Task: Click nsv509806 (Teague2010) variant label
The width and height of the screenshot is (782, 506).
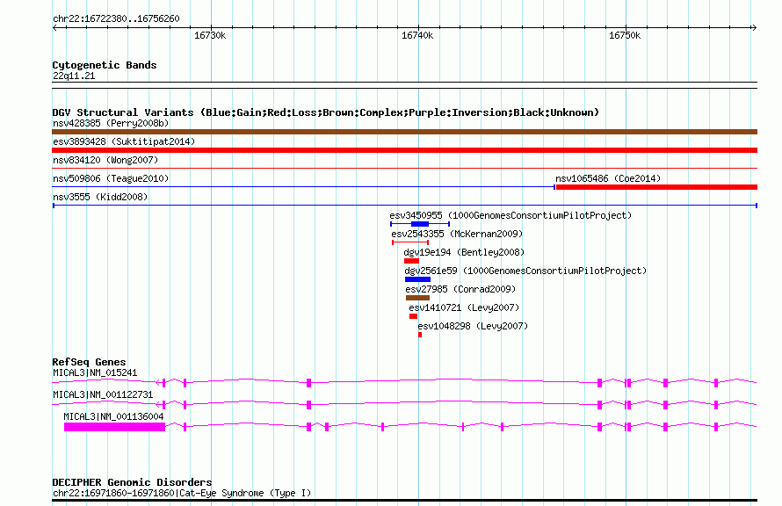Action: (111, 178)
